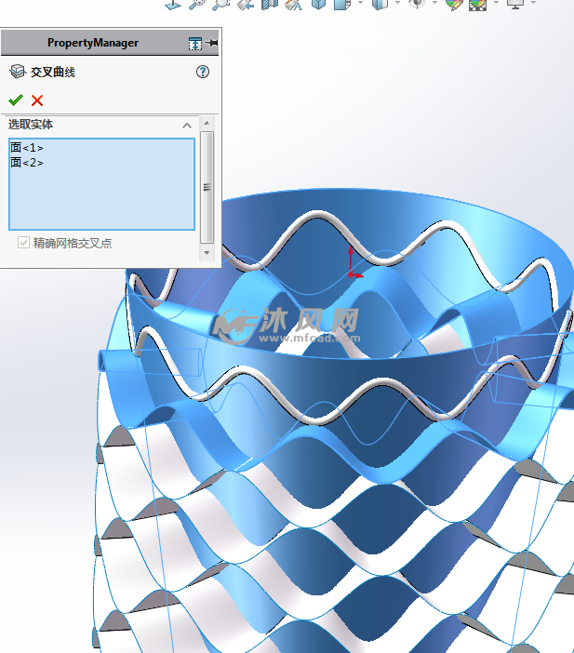Click the Apply Scene toolbar icon

pos(478,4)
